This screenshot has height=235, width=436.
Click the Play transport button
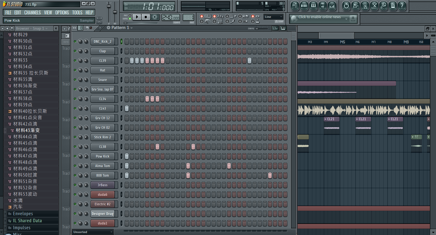coord(137,17)
